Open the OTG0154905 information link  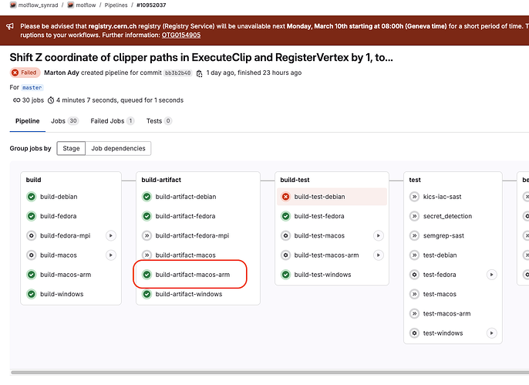coord(181,35)
